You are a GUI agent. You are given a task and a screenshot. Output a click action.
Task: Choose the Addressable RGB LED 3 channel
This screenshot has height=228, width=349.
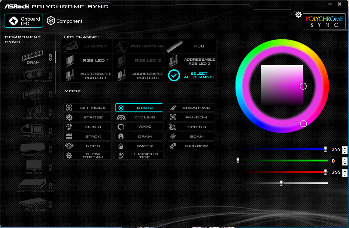coord(191,60)
